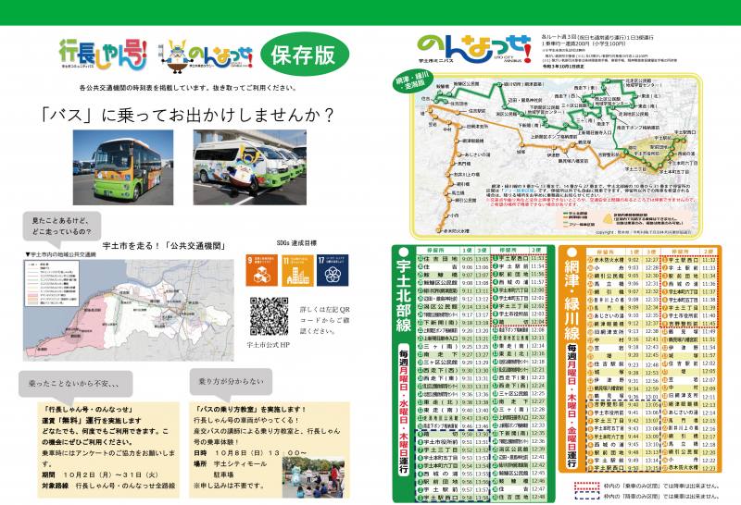Select the 宇土市を走る！「公共交通機関」 heading
The height and width of the screenshot is (505, 741).
coord(164,246)
